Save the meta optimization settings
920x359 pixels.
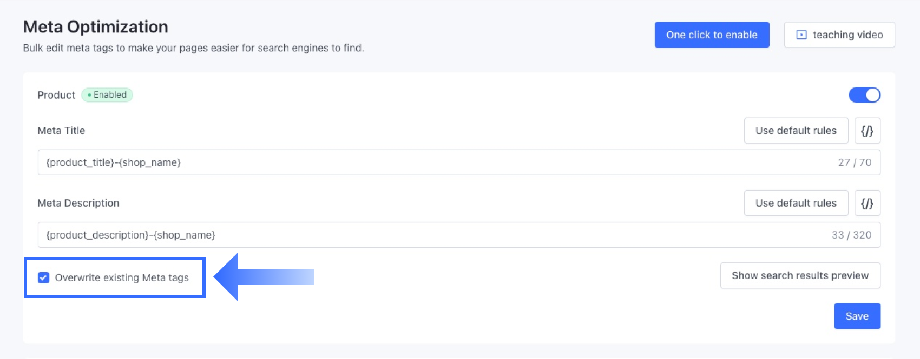857,316
